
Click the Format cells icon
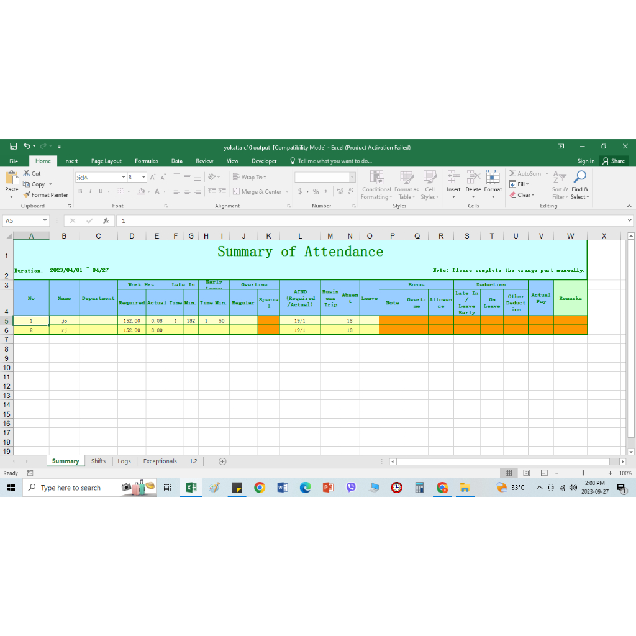[x=493, y=178]
